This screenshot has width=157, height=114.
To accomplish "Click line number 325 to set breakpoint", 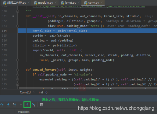I will point(4,36).
